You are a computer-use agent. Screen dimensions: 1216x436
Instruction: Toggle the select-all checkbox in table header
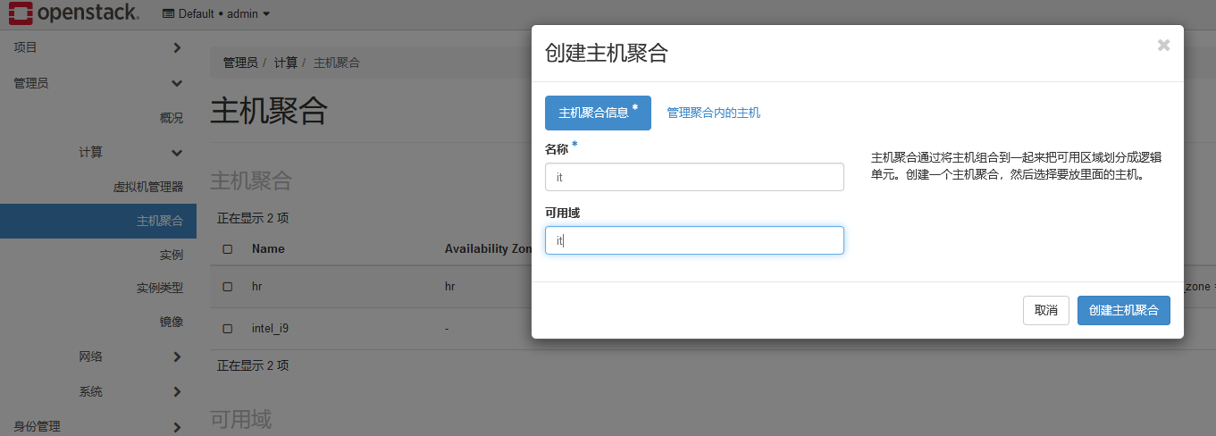click(228, 249)
